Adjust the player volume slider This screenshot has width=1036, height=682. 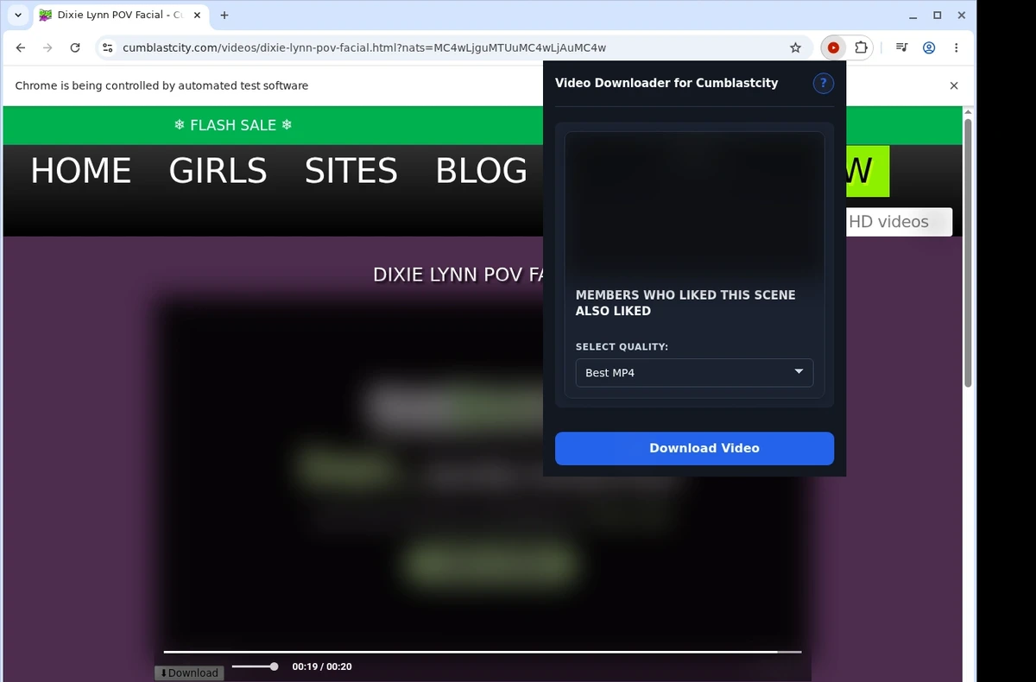pos(255,666)
